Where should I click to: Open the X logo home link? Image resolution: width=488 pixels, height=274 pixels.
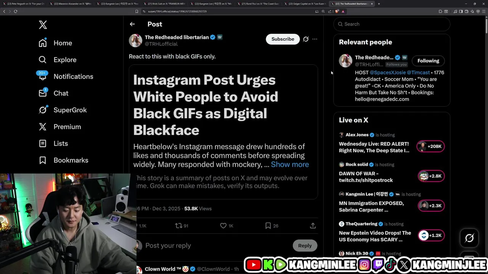(43, 25)
